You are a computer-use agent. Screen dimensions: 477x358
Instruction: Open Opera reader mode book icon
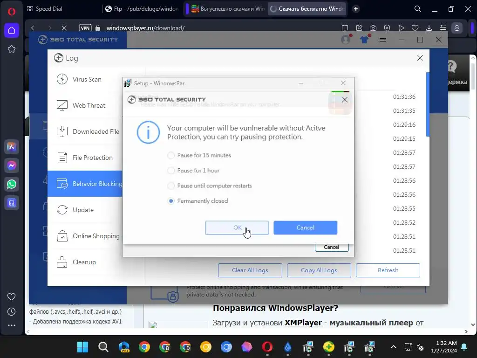click(345, 28)
